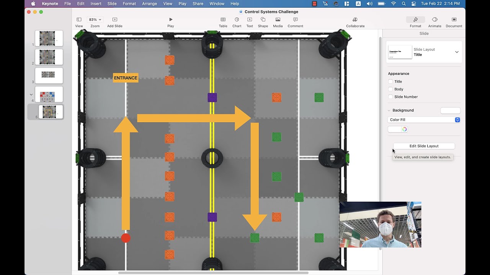Click the Collaborate toolbar icon
The image size is (490, 275).
point(355,19)
